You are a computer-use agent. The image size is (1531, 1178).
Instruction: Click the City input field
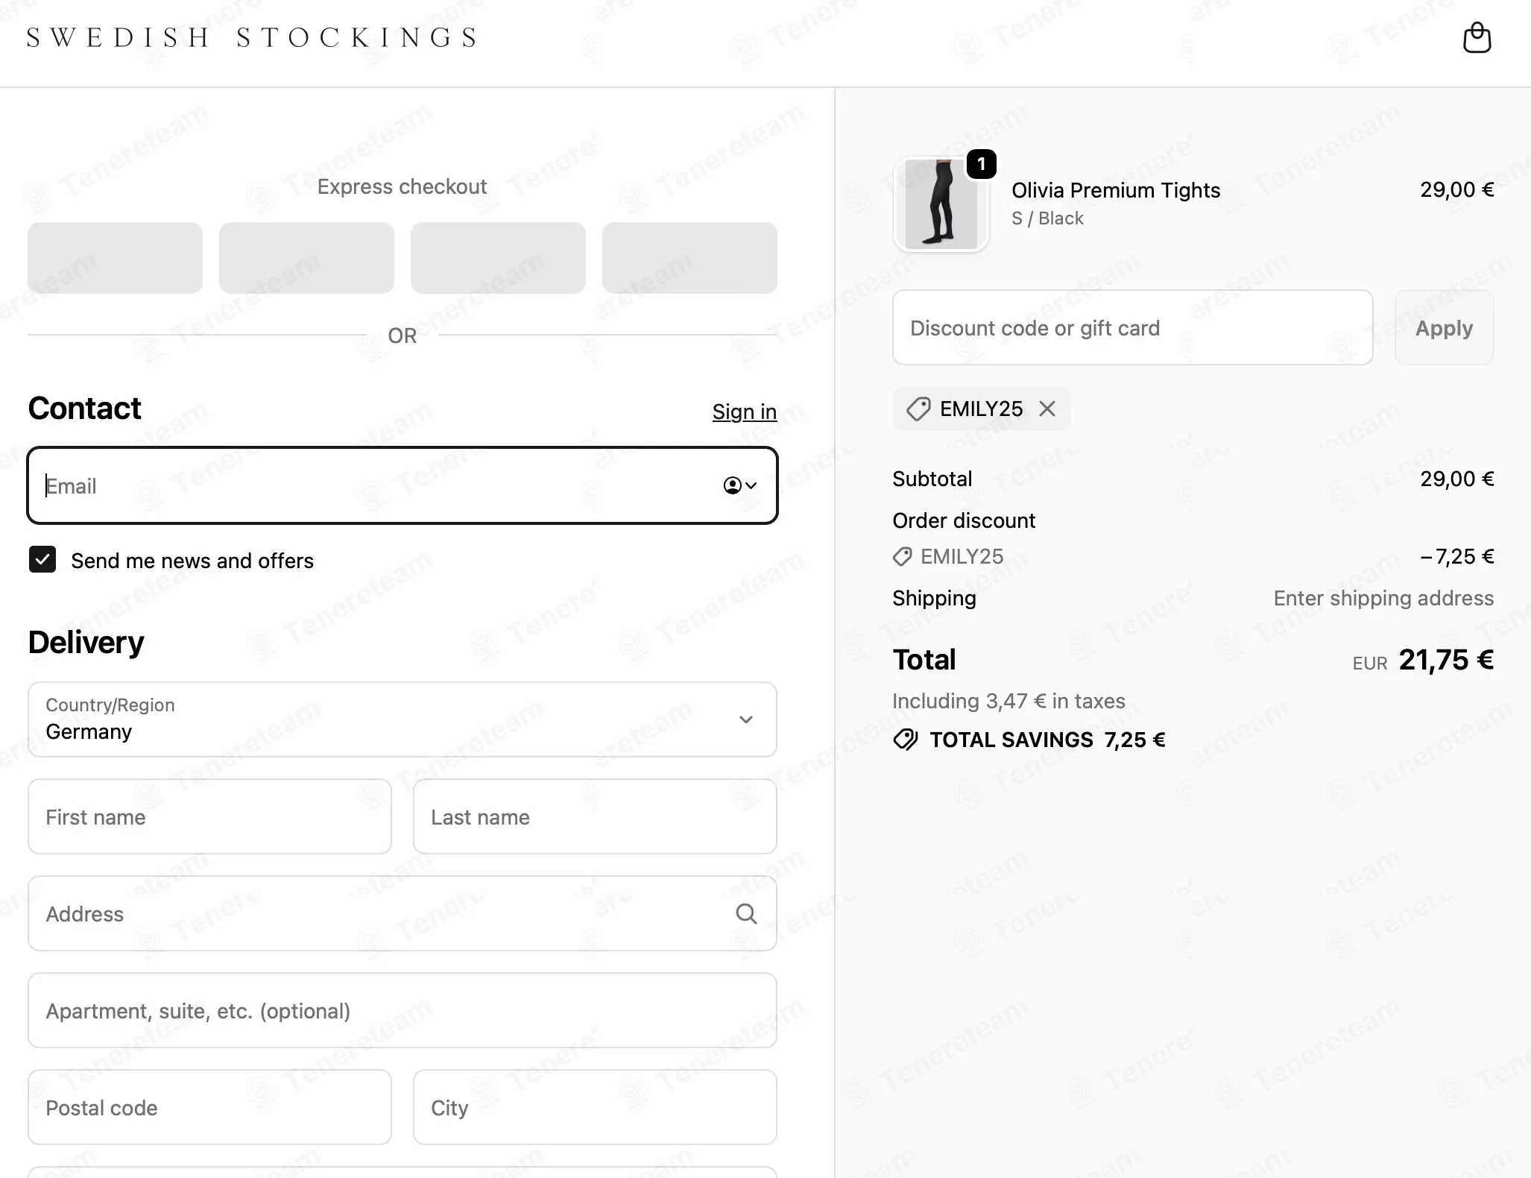point(595,1107)
